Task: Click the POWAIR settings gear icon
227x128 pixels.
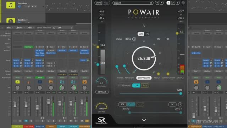Action: click(183, 3)
